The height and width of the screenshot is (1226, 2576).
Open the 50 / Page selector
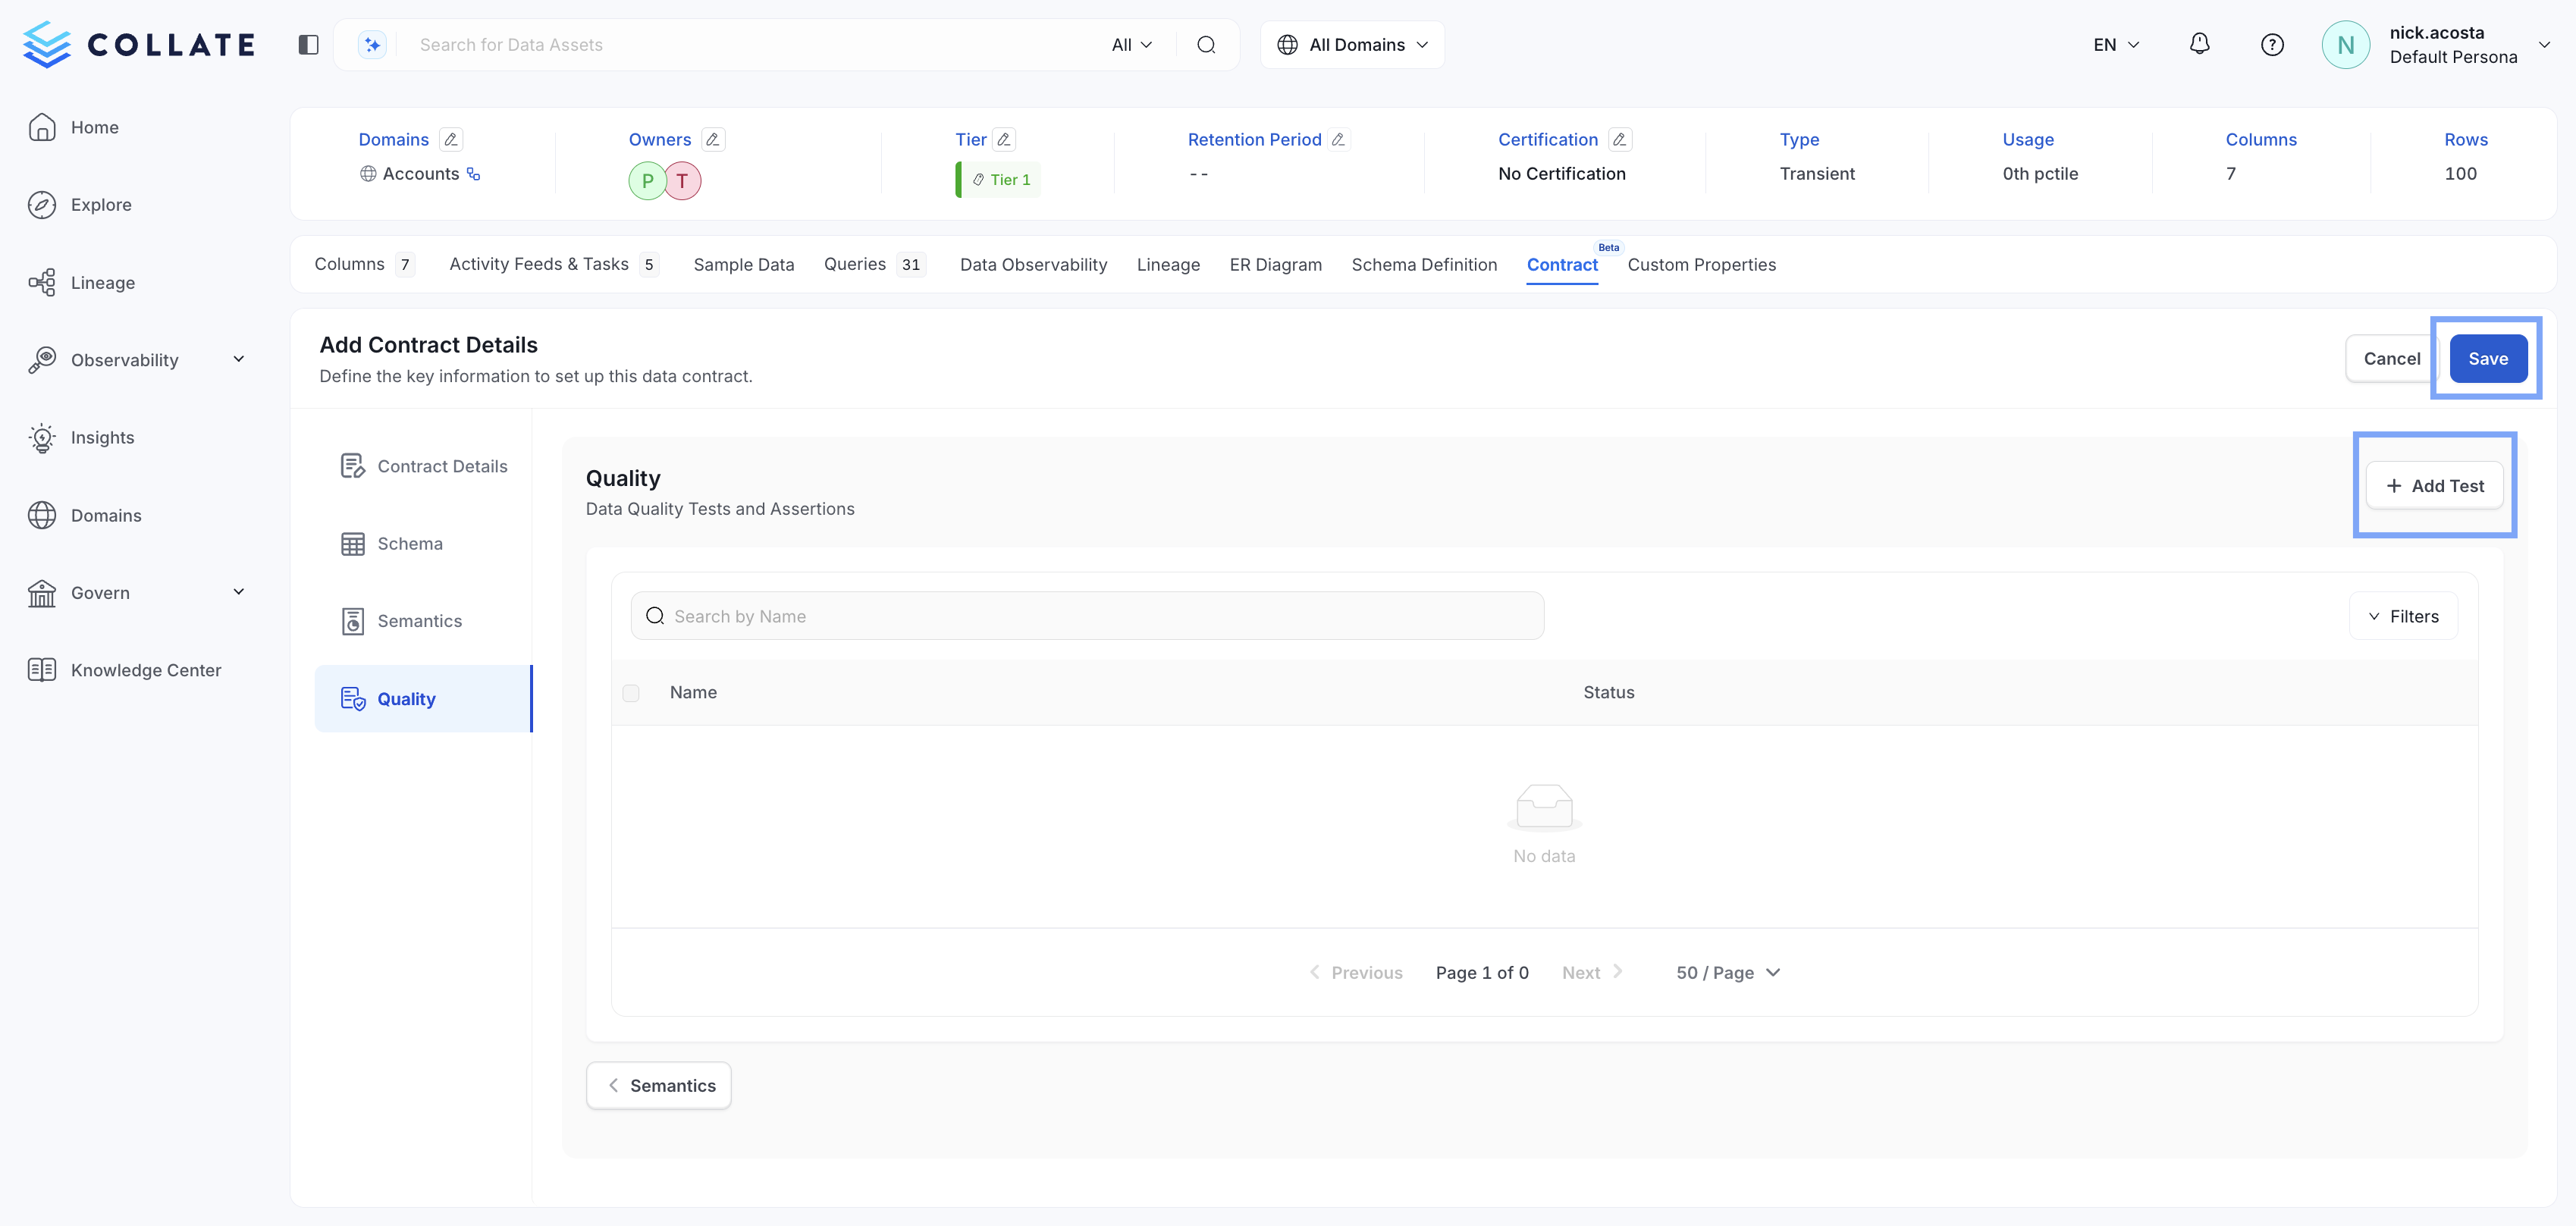click(1727, 972)
